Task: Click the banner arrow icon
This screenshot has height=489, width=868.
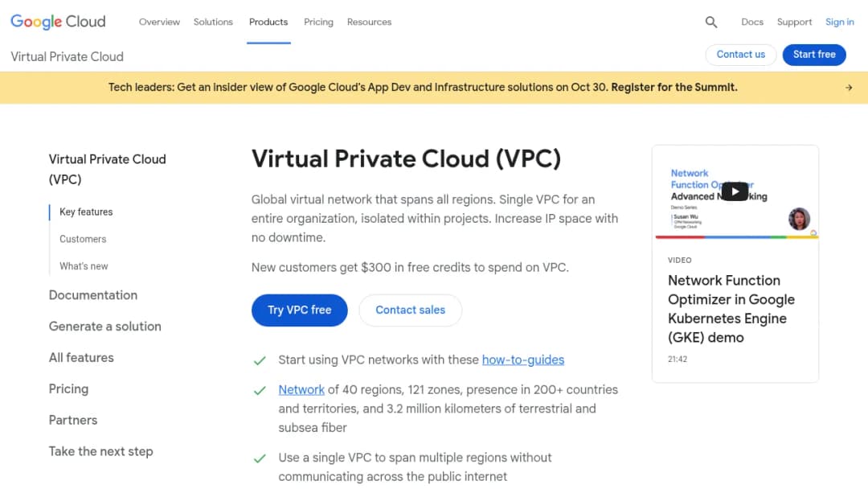Action: coord(849,88)
